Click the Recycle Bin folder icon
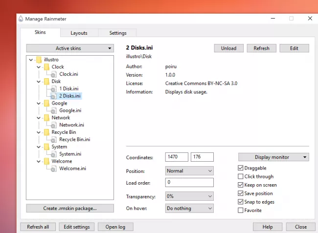This screenshot has width=318, height=233. click(x=46, y=132)
